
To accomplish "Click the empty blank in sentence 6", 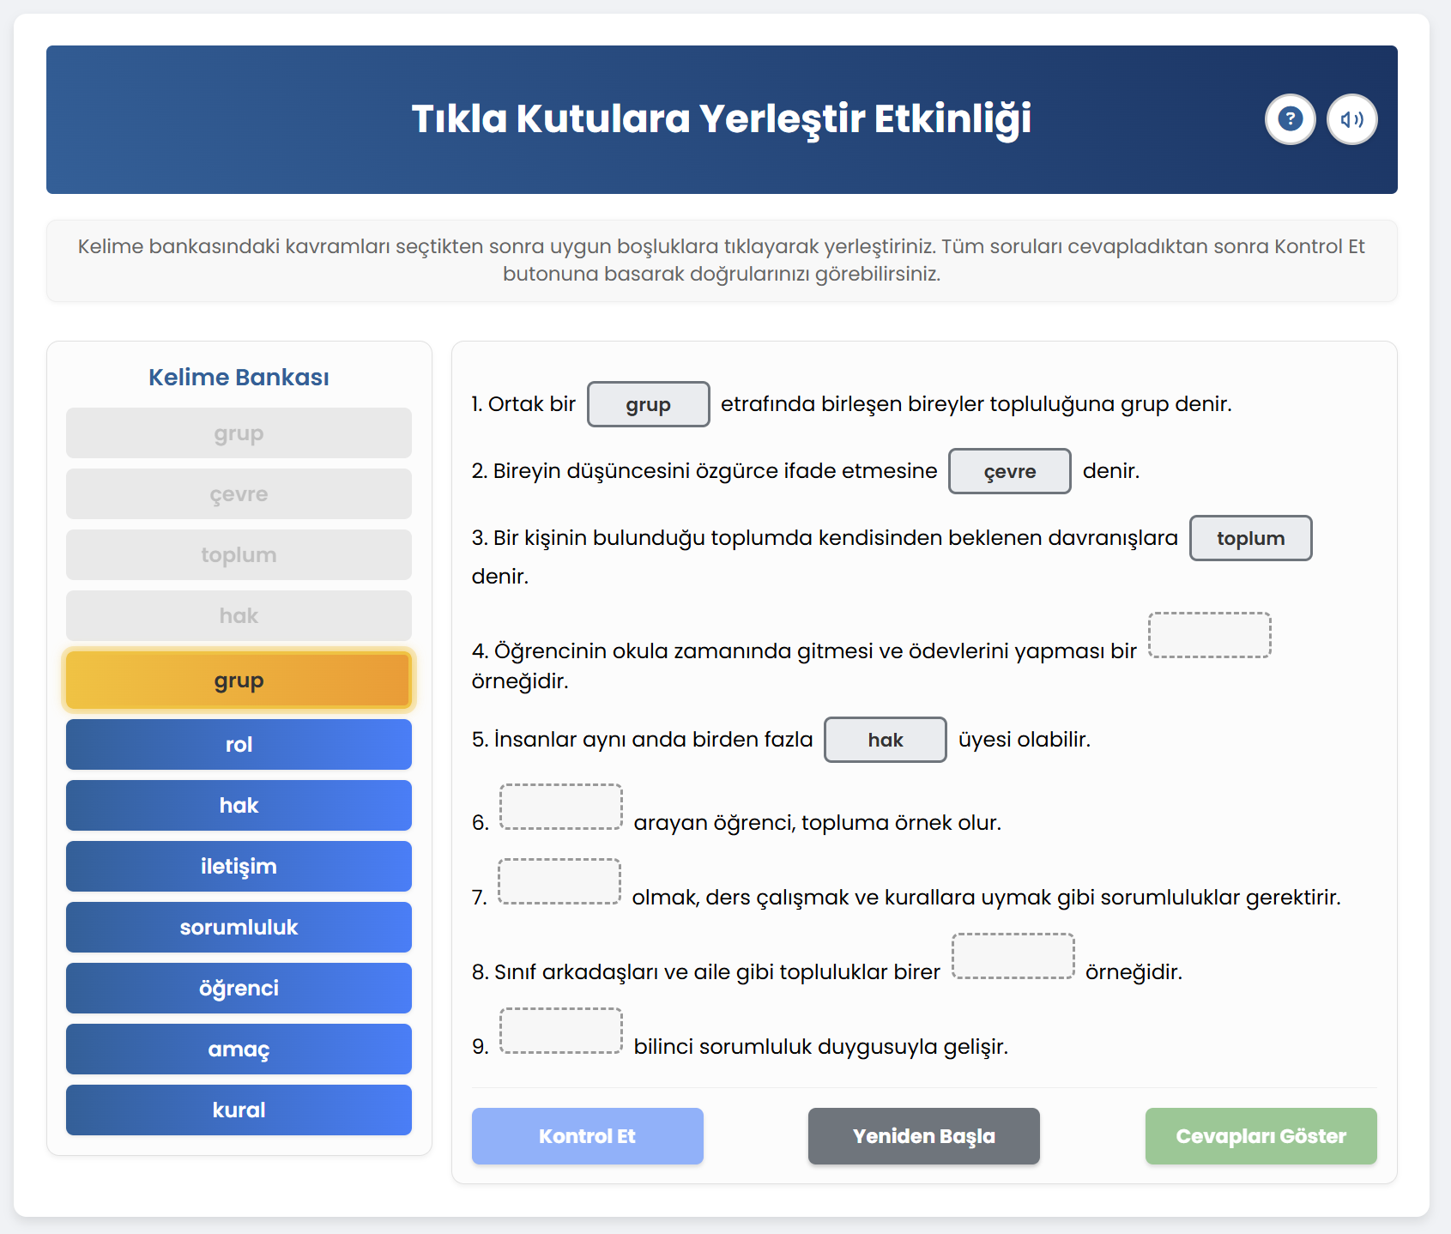I will tap(561, 807).
